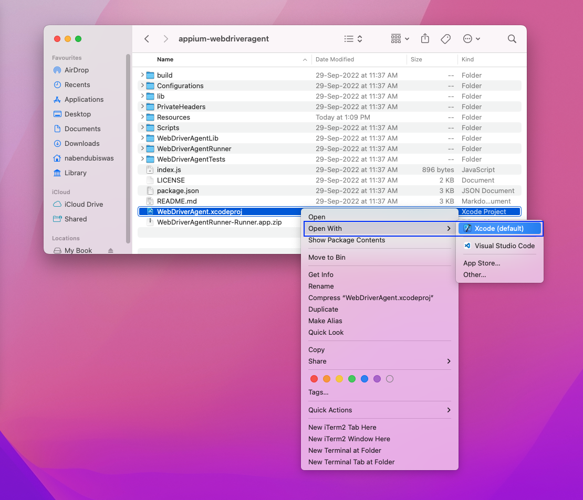Open Downloads from the sidebar
Screen dimensions: 583x500
(82, 143)
